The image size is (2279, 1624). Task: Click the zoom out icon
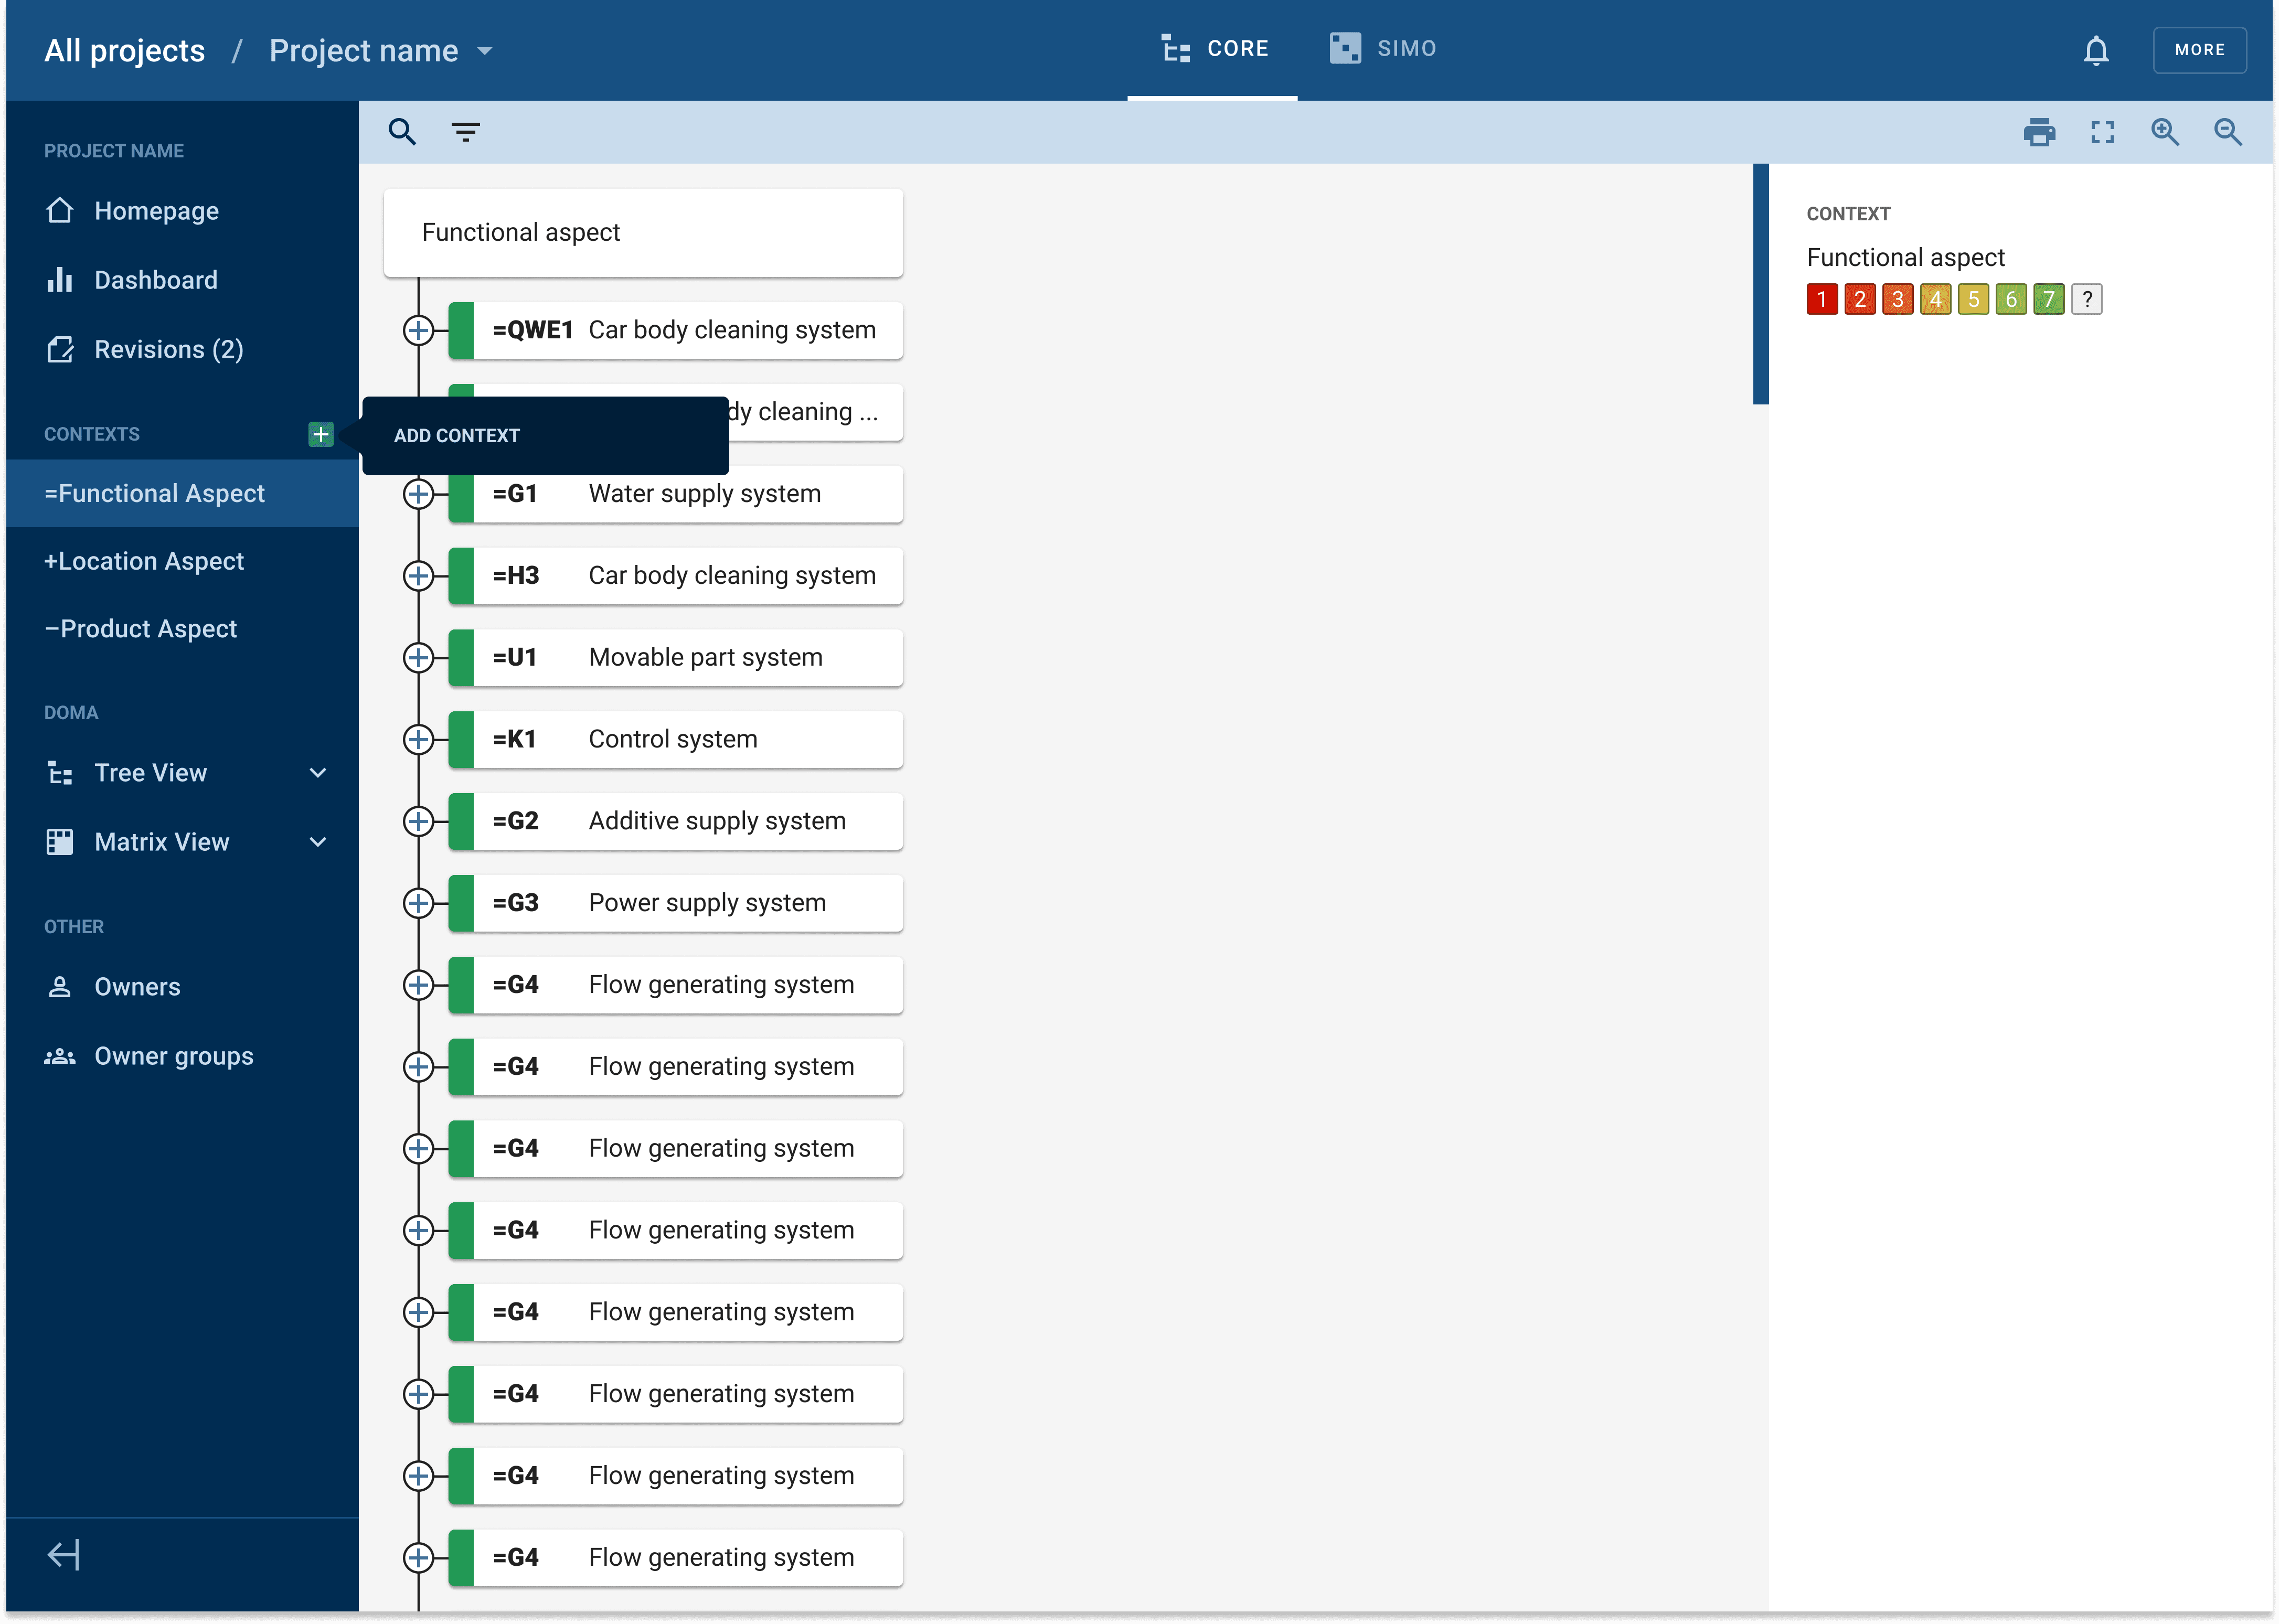tap(2227, 132)
